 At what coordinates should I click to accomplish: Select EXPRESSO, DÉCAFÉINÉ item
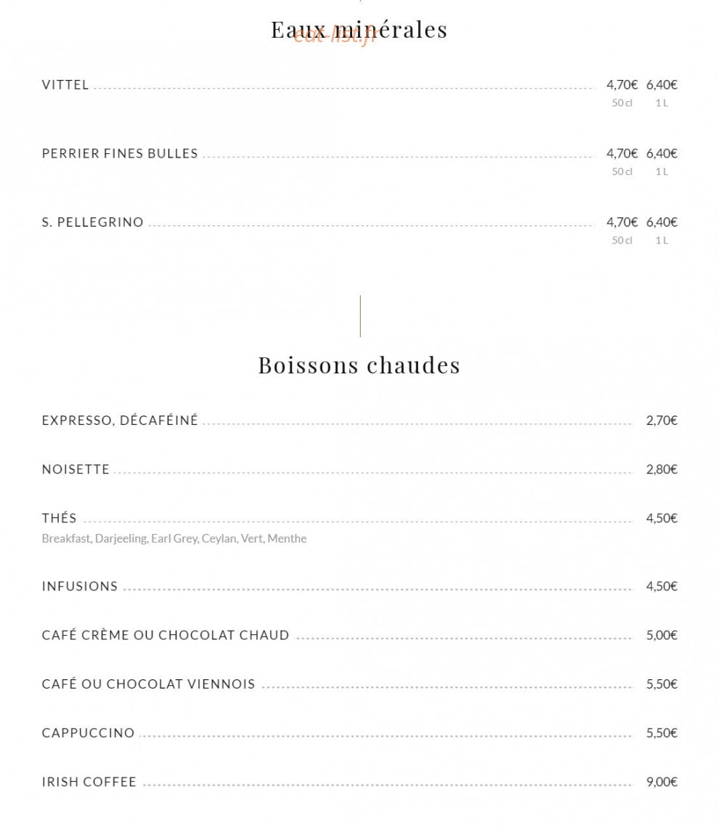click(120, 421)
